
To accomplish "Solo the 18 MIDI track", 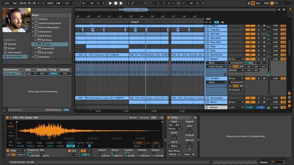I will (x=259, y=78).
